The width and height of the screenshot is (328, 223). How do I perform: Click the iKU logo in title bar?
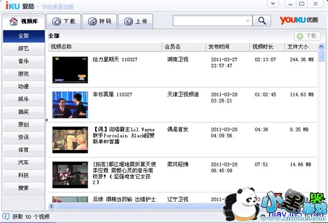click(11, 5)
